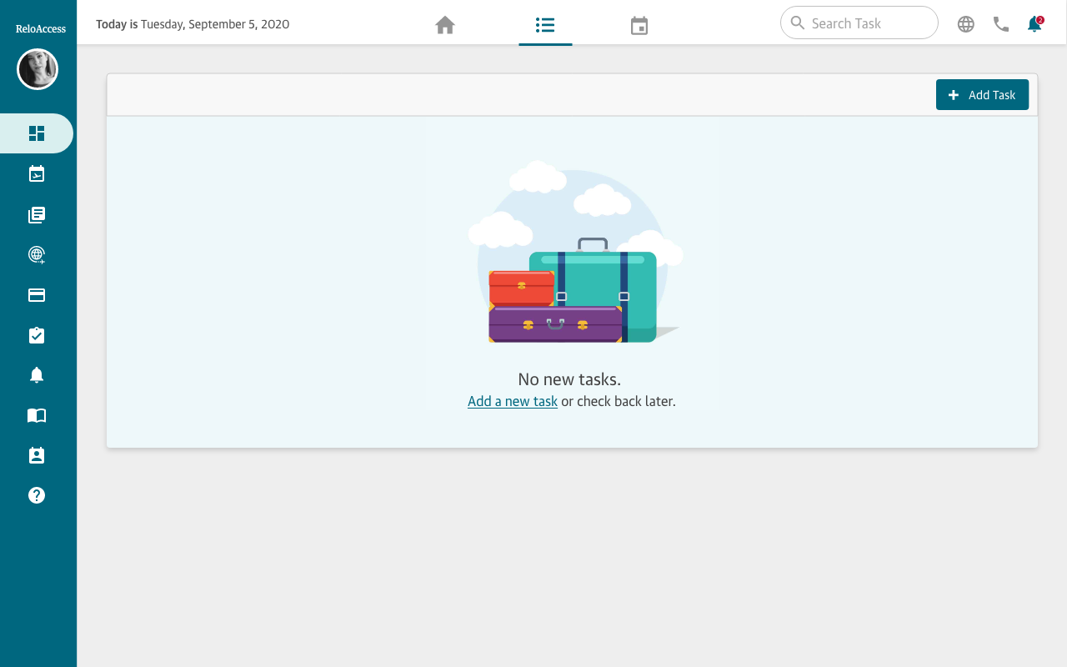This screenshot has width=1067, height=667.
Task: Click the Add Task button
Action: click(982, 95)
